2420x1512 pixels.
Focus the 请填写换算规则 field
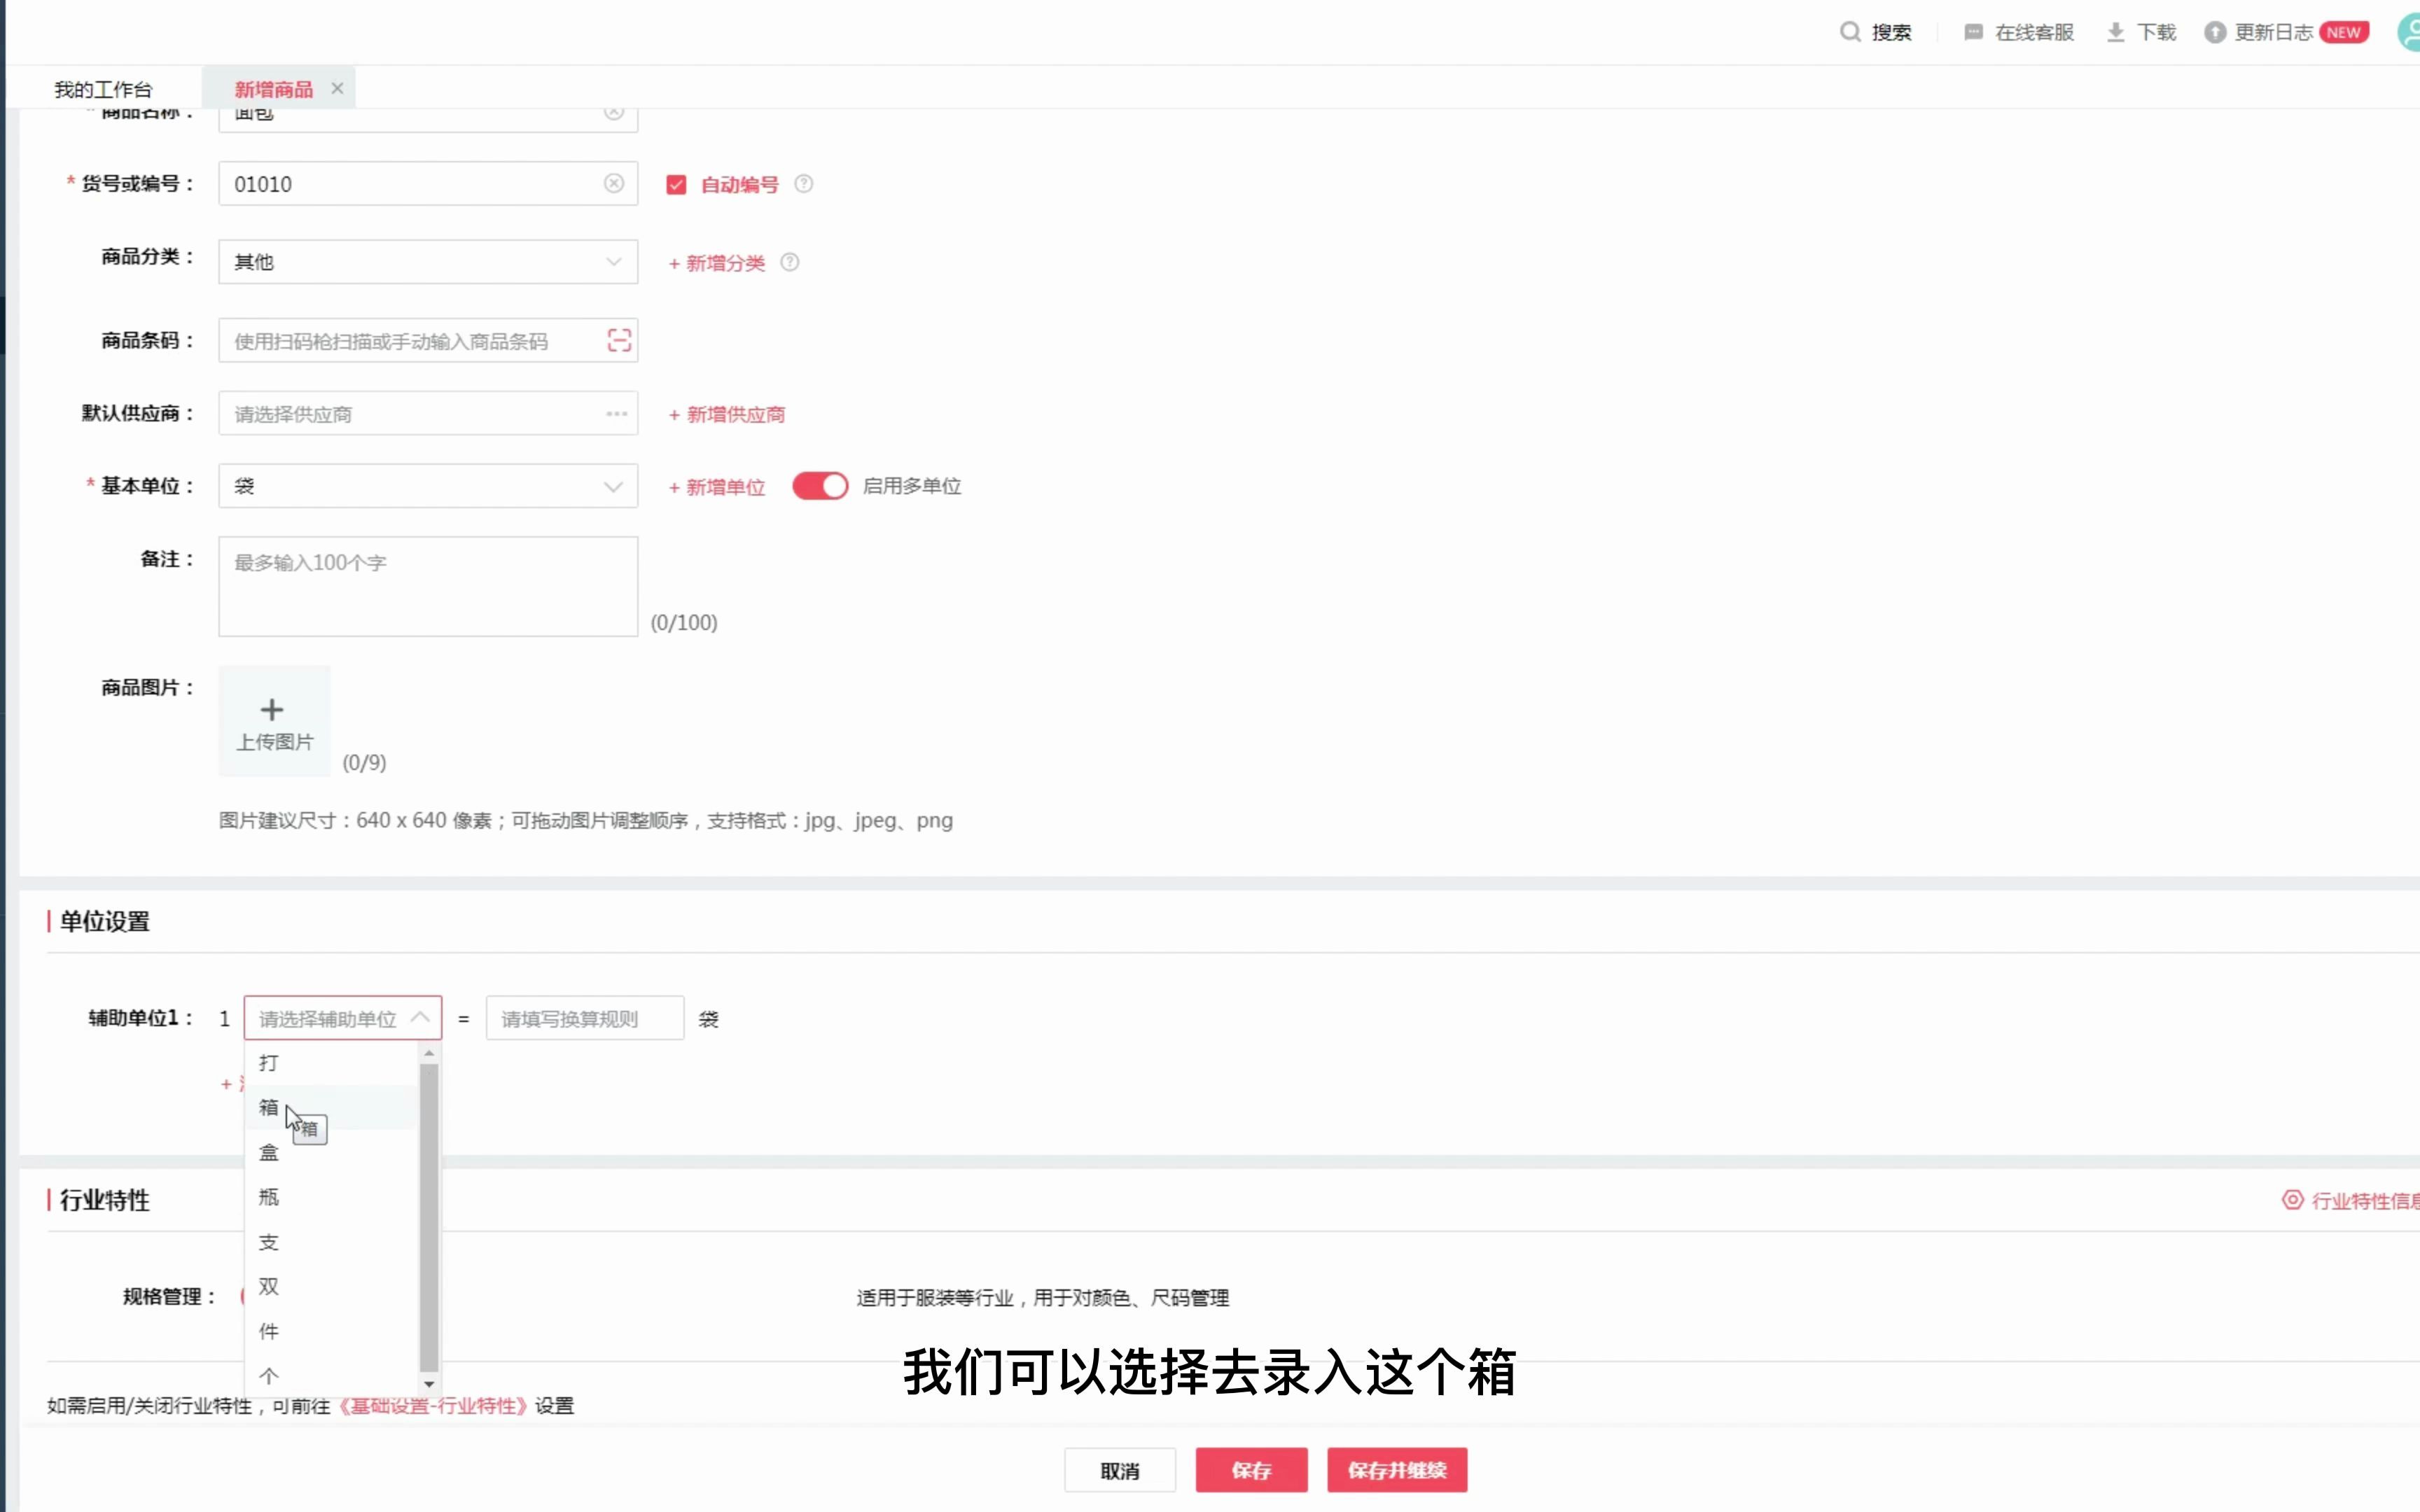585,1018
